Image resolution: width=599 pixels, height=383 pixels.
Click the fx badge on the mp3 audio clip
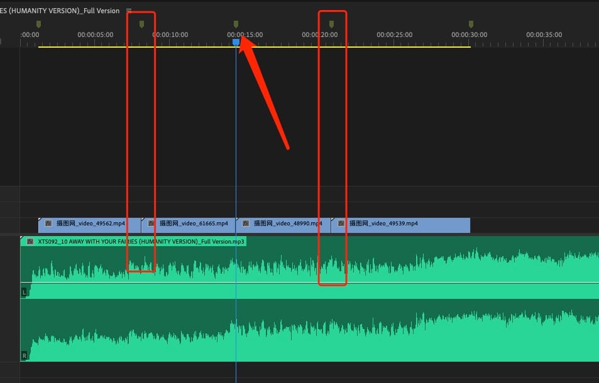tap(30, 241)
